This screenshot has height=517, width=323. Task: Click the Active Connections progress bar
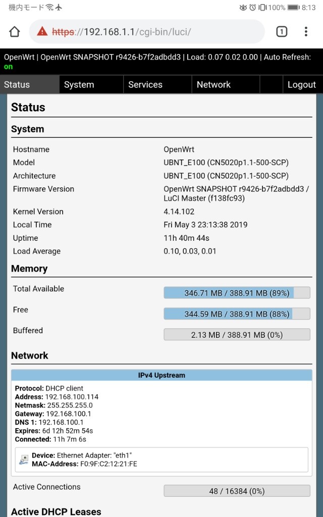237,491
